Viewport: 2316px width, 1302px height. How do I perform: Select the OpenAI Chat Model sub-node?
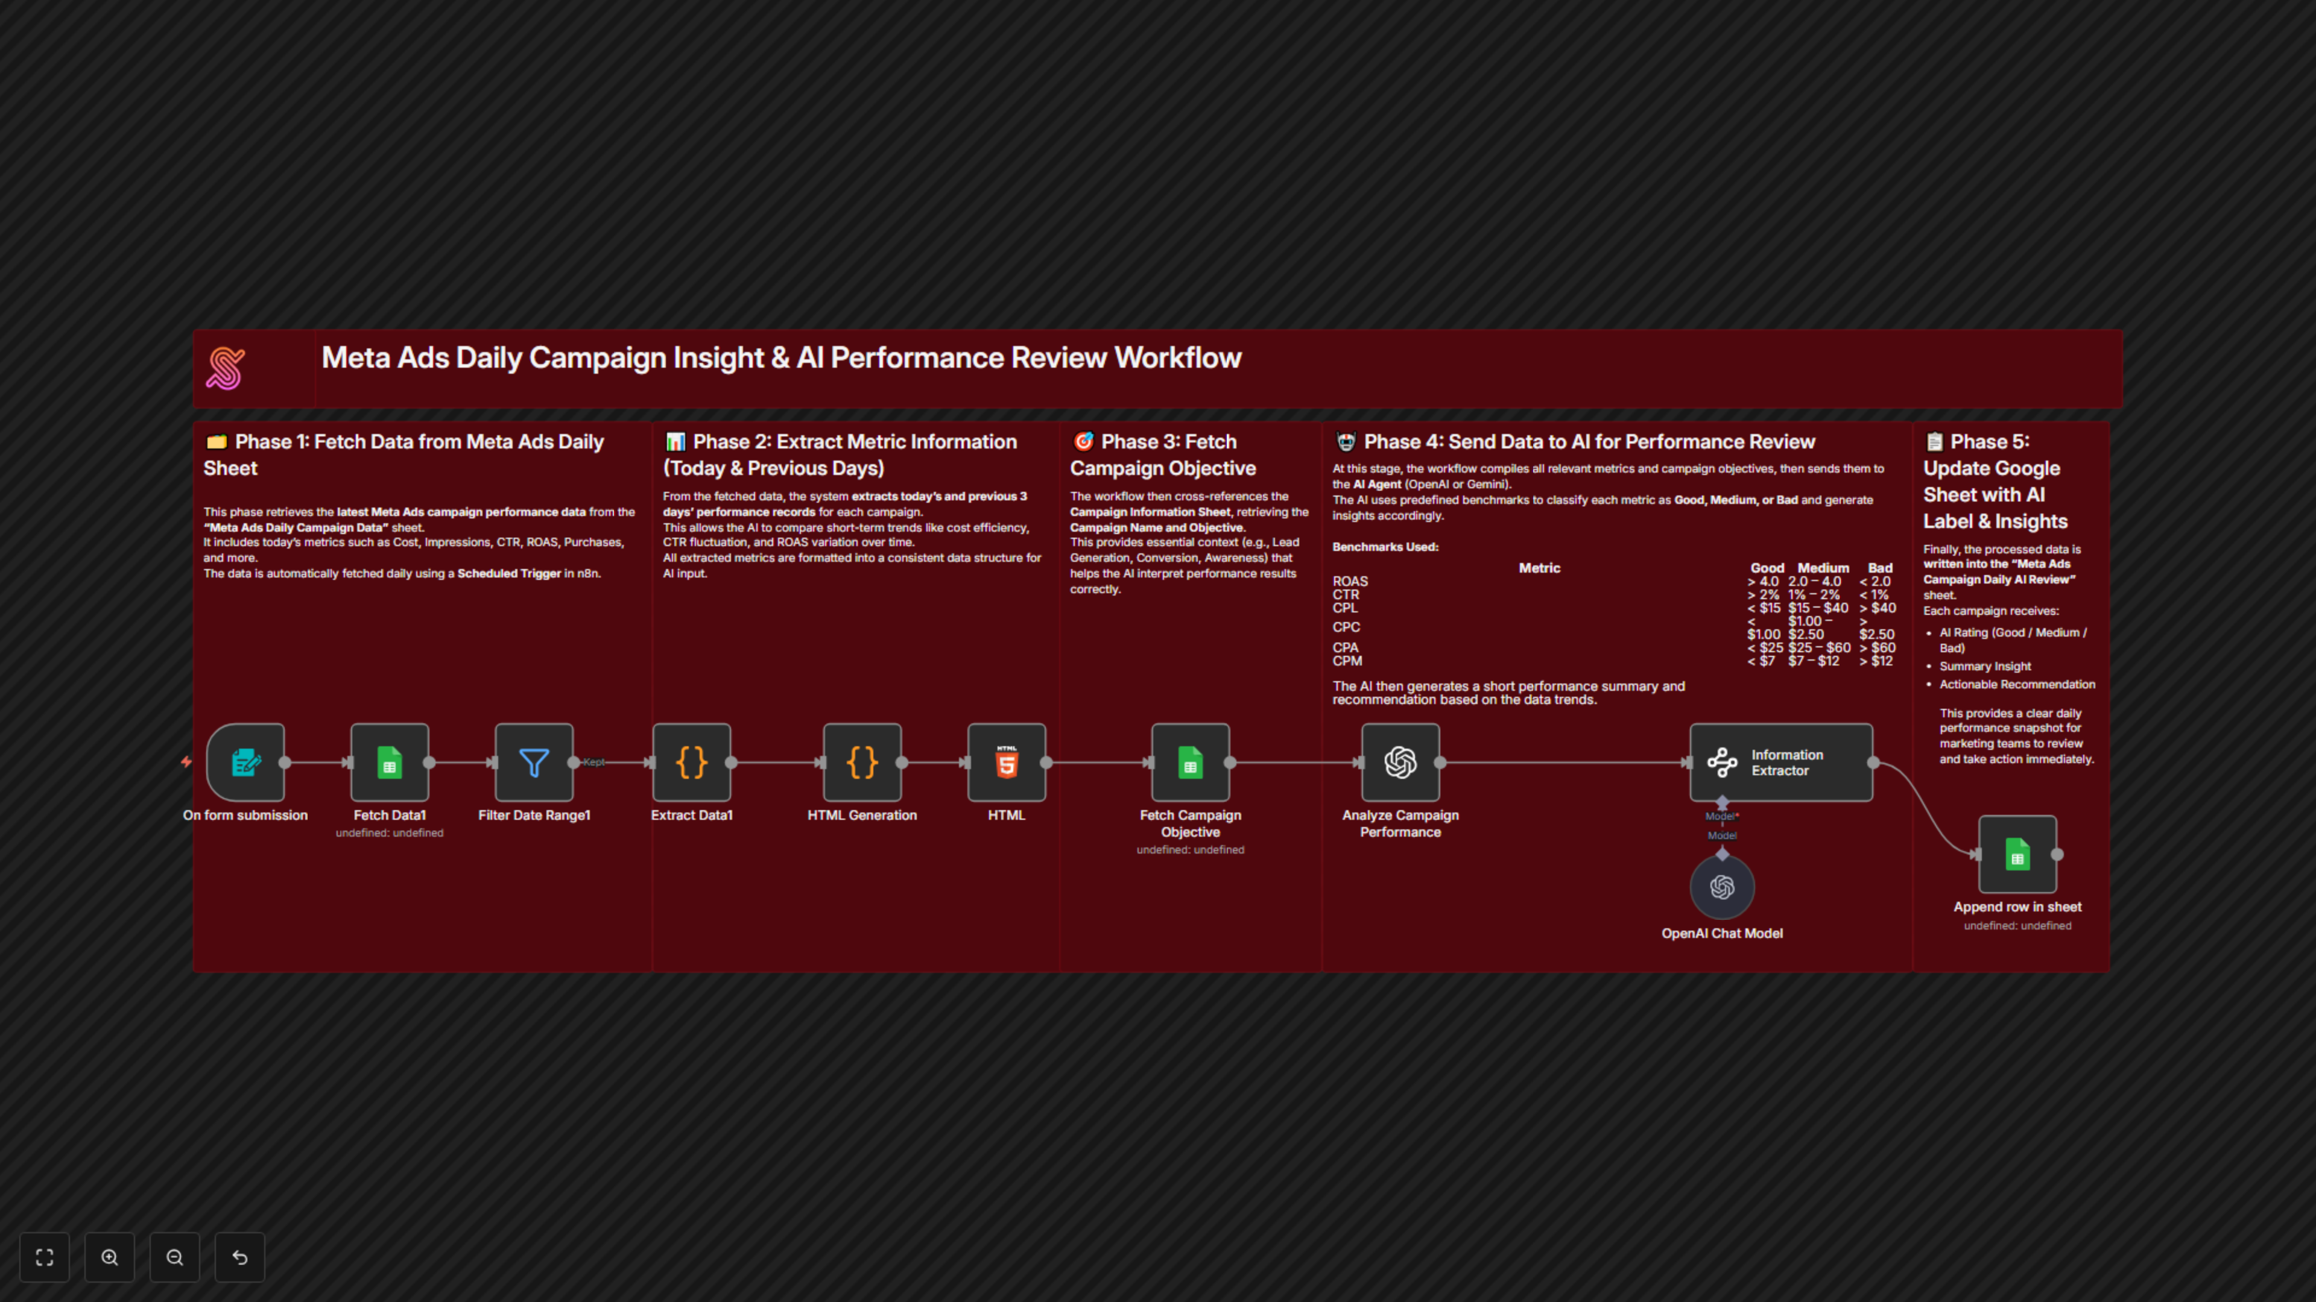pyautogui.click(x=1722, y=887)
